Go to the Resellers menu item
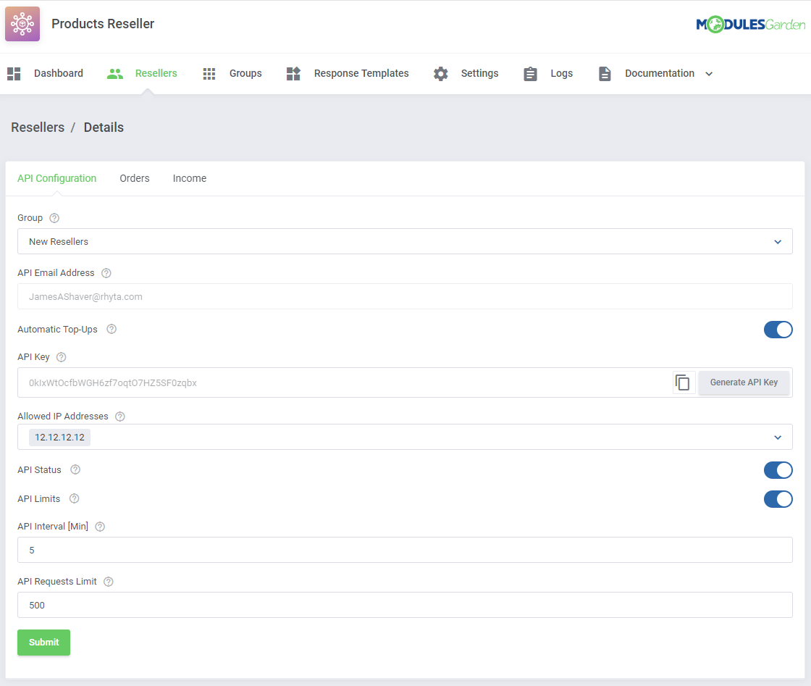Viewport: 811px width, 686px height. [x=156, y=73]
